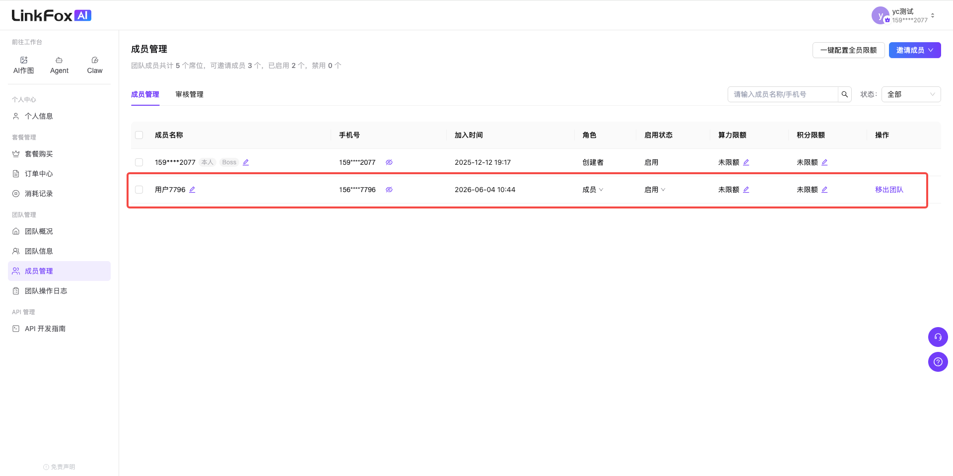The width and height of the screenshot is (953, 476).
Task: Open the Claw workspace icon
Action: click(95, 65)
